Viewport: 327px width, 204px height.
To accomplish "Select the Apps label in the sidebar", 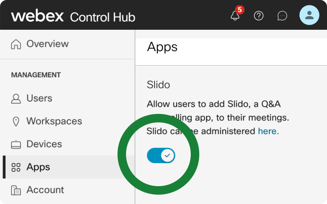I will pos(38,167).
